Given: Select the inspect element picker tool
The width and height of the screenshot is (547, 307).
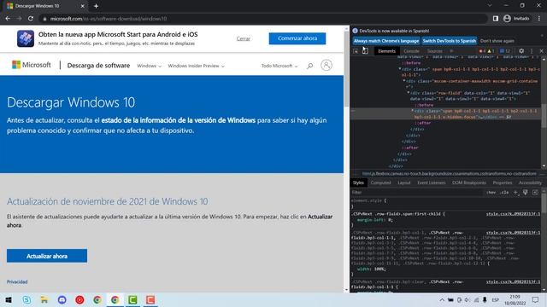Looking at the screenshot, I should (x=356, y=51).
